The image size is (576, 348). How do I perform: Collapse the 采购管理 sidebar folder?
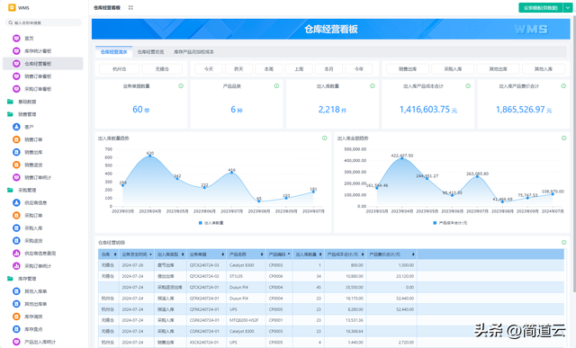tap(10, 190)
